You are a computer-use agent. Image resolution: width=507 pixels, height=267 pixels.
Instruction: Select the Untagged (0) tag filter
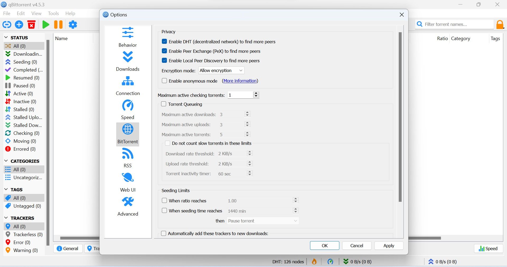[x=24, y=206]
